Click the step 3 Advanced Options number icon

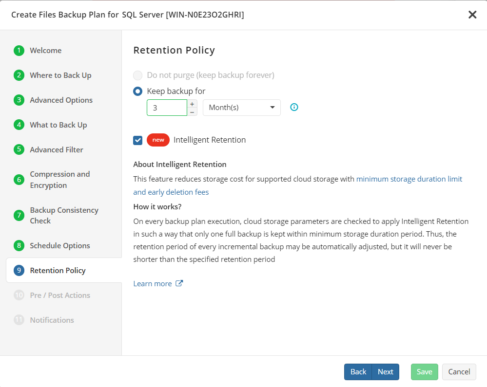point(19,100)
